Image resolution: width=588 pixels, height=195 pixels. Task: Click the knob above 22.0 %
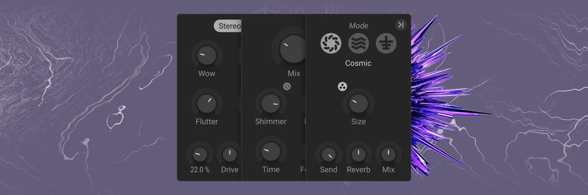tap(200, 154)
